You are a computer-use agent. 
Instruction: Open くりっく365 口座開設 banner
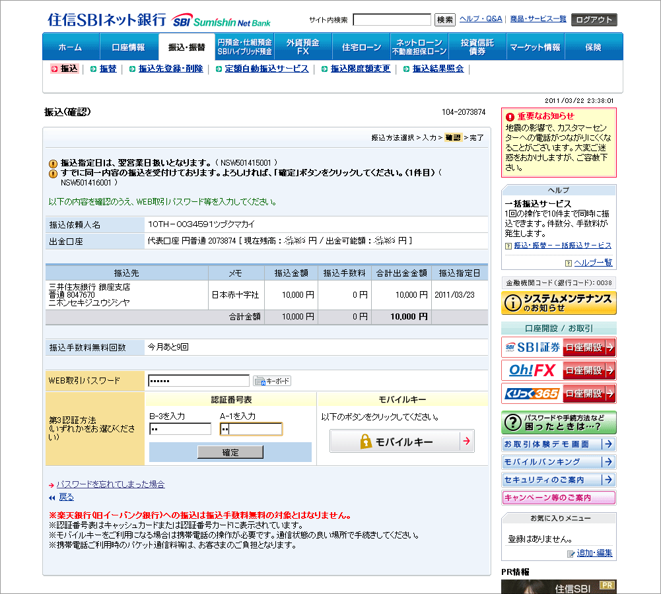pos(559,394)
